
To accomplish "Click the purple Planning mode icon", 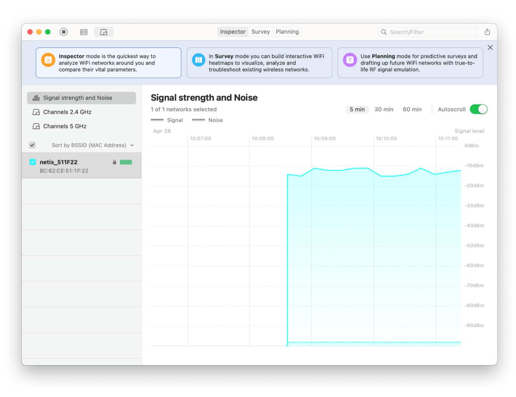I will click(x=350, y=60).
